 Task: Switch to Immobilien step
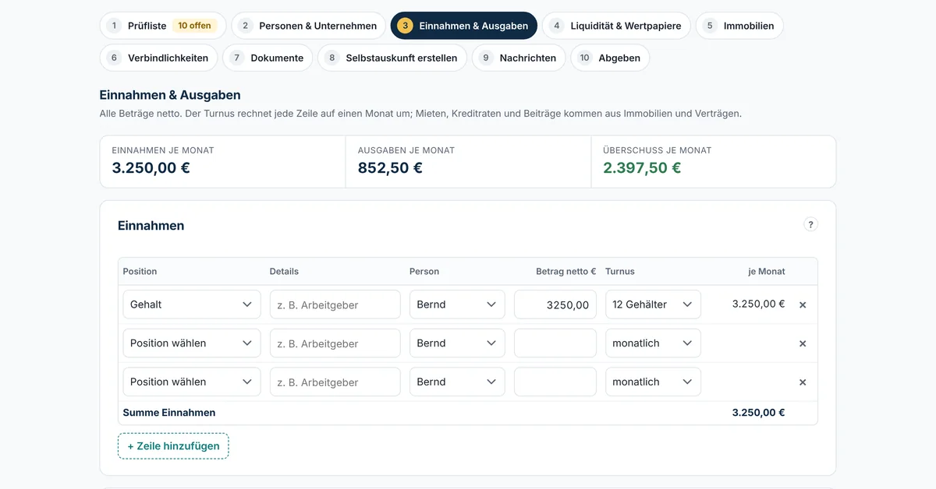point(739,26)
